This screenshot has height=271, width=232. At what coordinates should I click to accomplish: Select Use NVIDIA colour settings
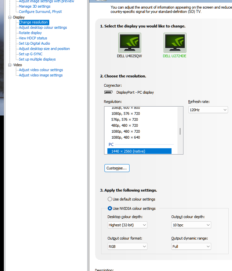click(x=110, y=208)
